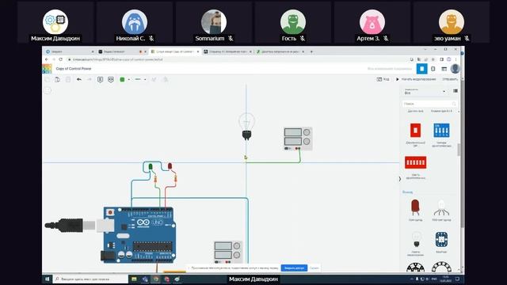This screenshot has width=507, height=285.
Task: Open the Windows Start menu
Action: [x=48, y=279]
